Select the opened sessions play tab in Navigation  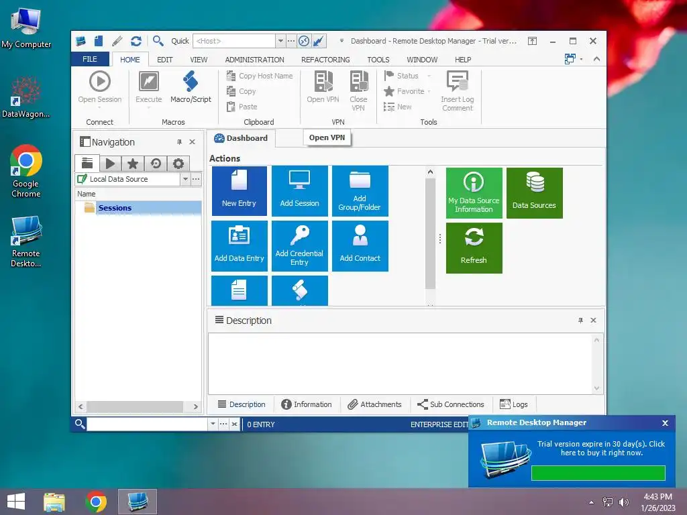coord(110,164)
